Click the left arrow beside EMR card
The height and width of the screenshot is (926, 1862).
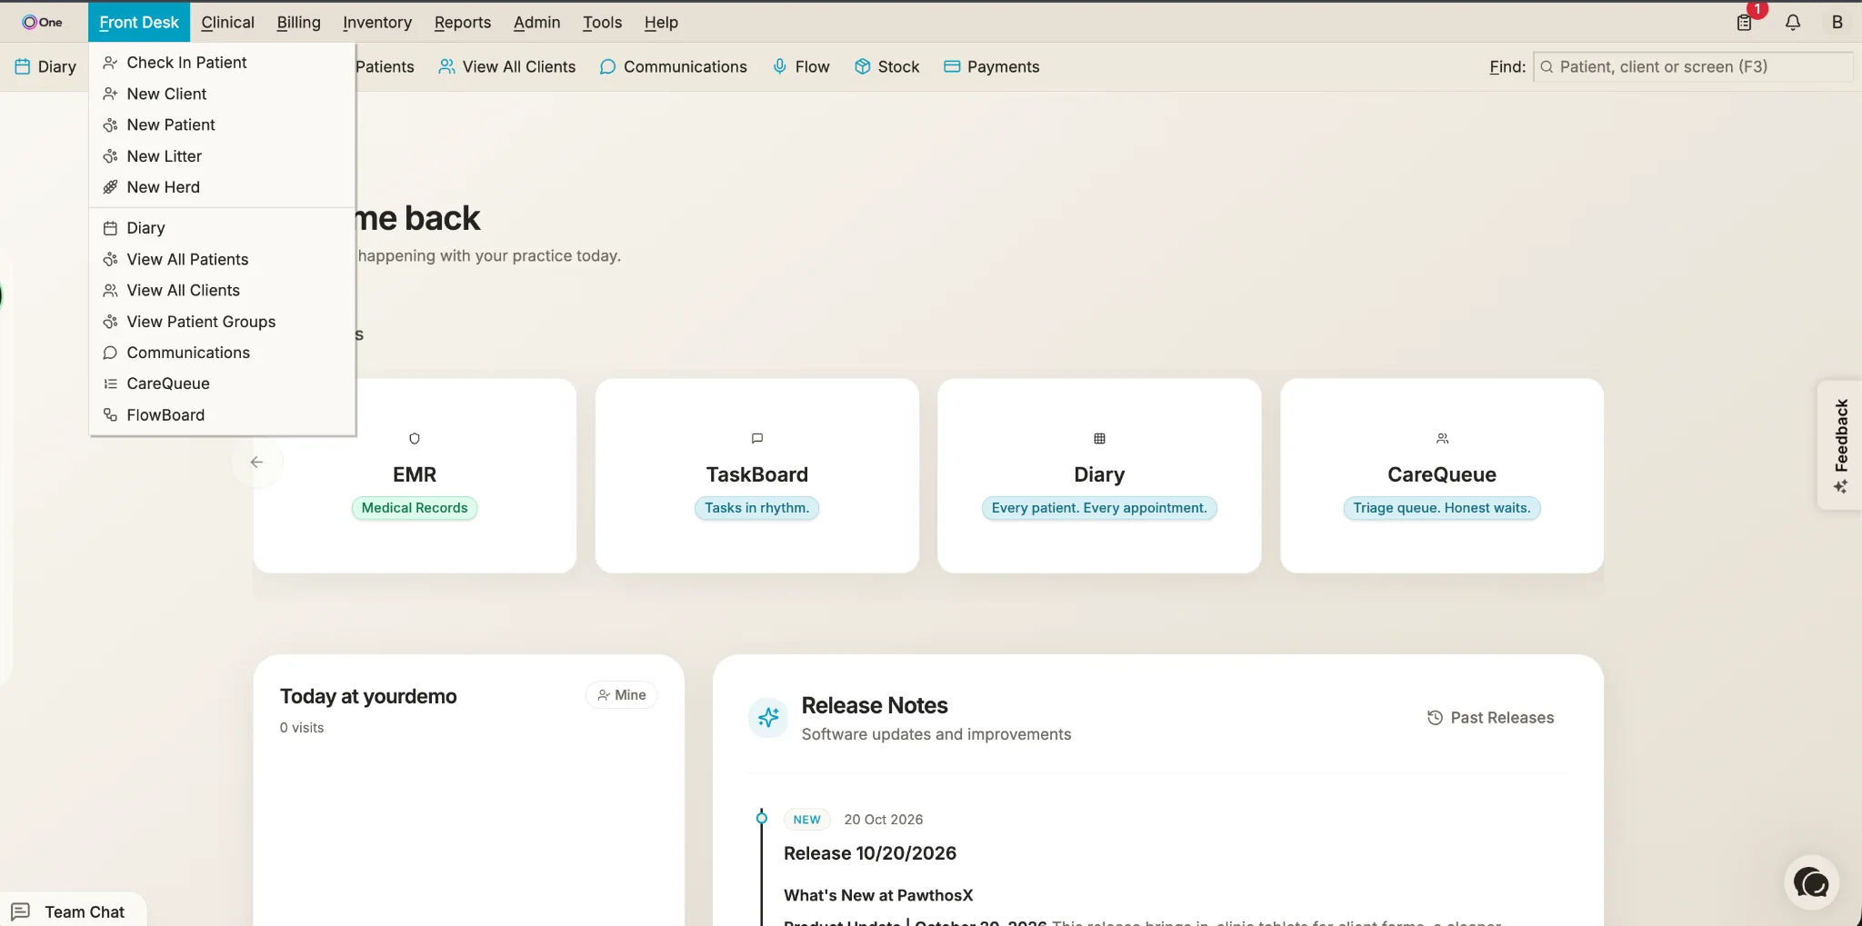(x=256, y=462)
